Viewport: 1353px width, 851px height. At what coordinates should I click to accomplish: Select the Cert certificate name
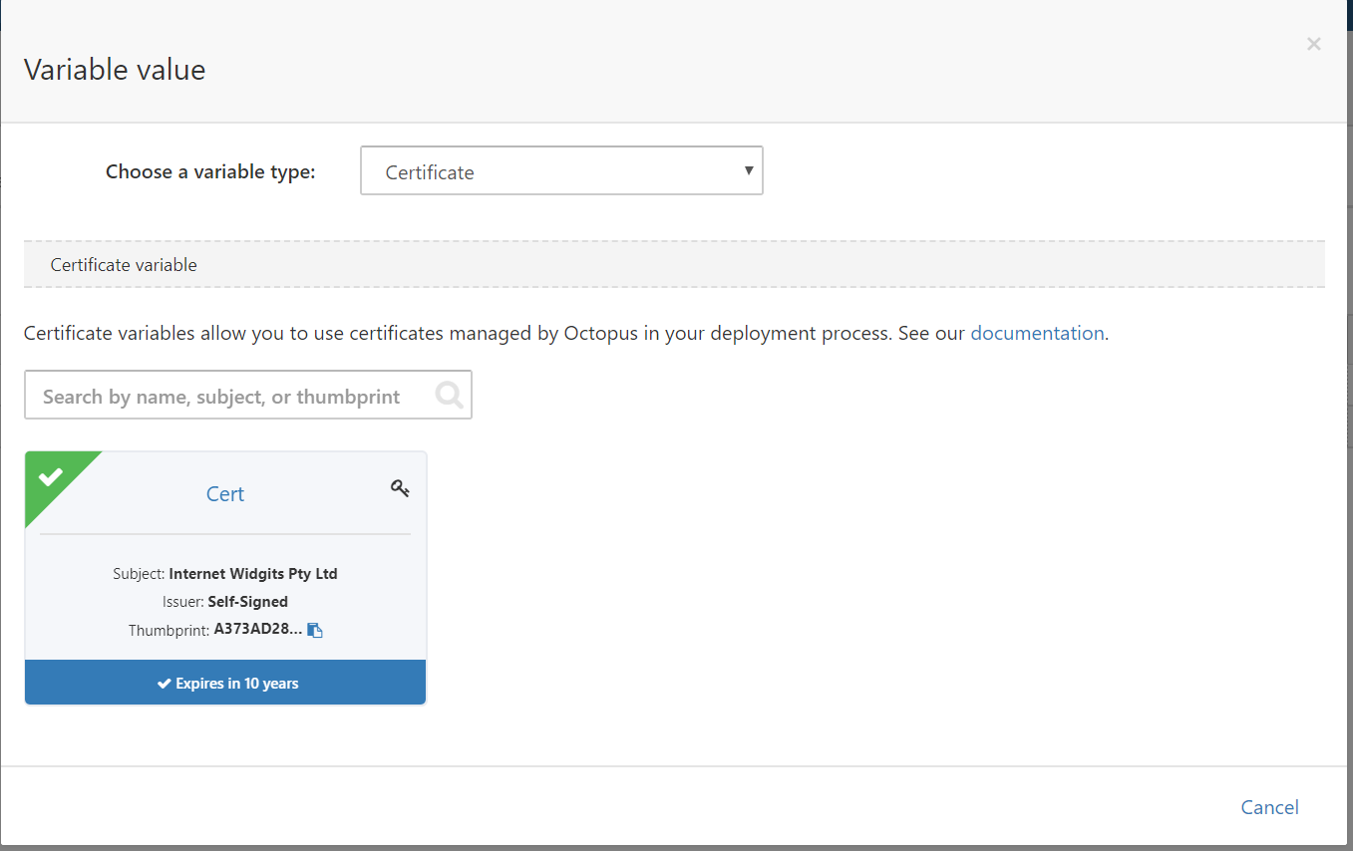click(x=225, y=494)
